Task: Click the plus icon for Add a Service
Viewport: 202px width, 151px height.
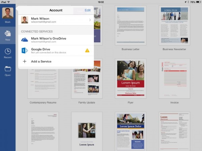Action: pos(25,61)
